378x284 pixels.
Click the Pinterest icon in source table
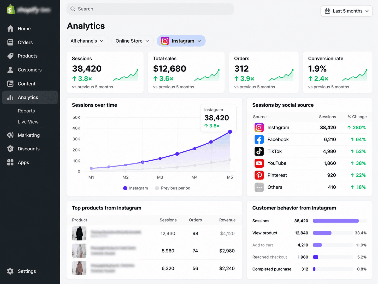click(x=259, y=175)
